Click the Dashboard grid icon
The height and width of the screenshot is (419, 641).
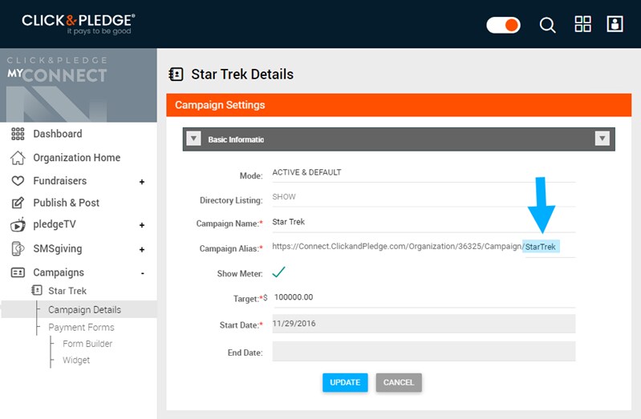(x=18, y=134)
